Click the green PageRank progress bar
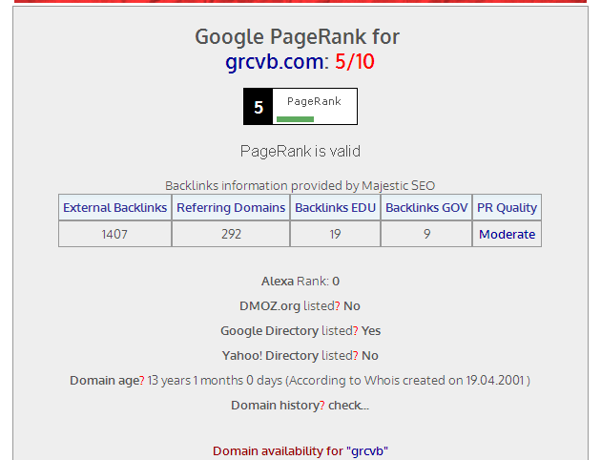This screenshot has width=601, height=460. point(295,119)
